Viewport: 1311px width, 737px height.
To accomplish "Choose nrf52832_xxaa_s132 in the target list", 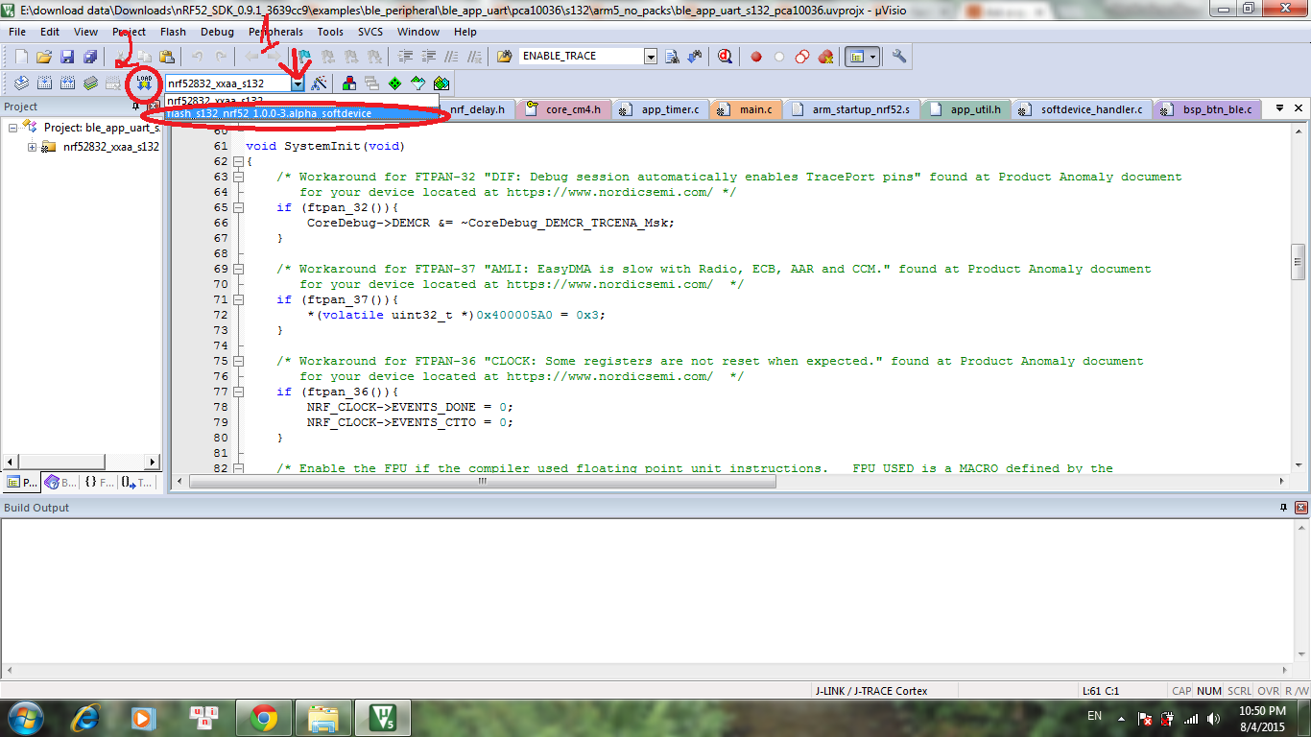I will coord(301,100).
